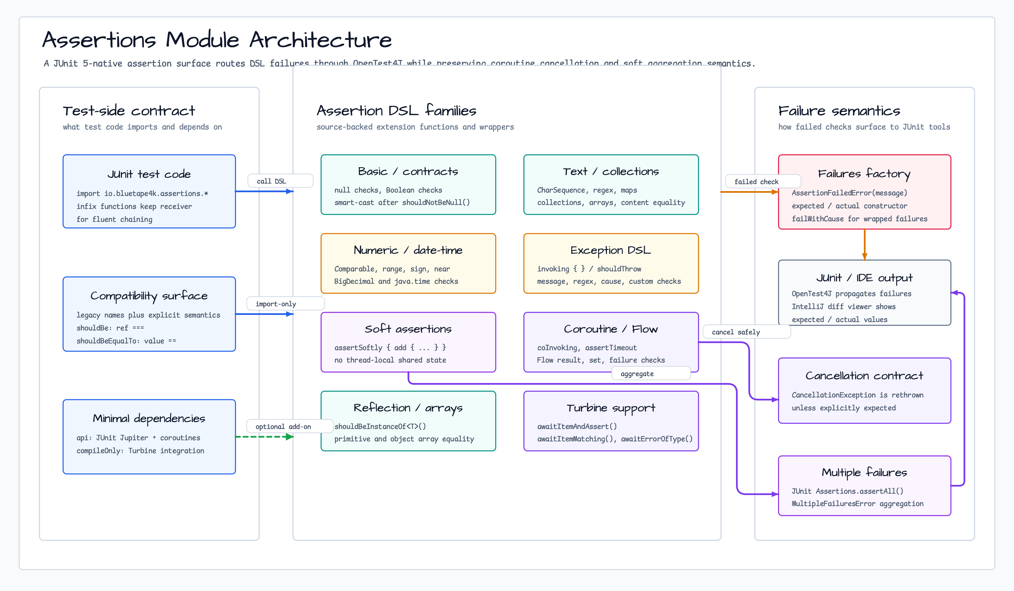Viewport: 1014px width, 591px height.
Task: Select the Text / collections node
Action: 611,185
